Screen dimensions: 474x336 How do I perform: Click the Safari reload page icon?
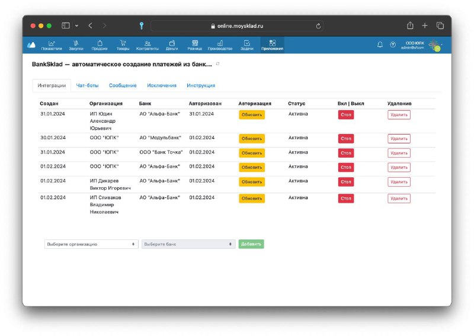pyautogui.click(x=318, y=26)
